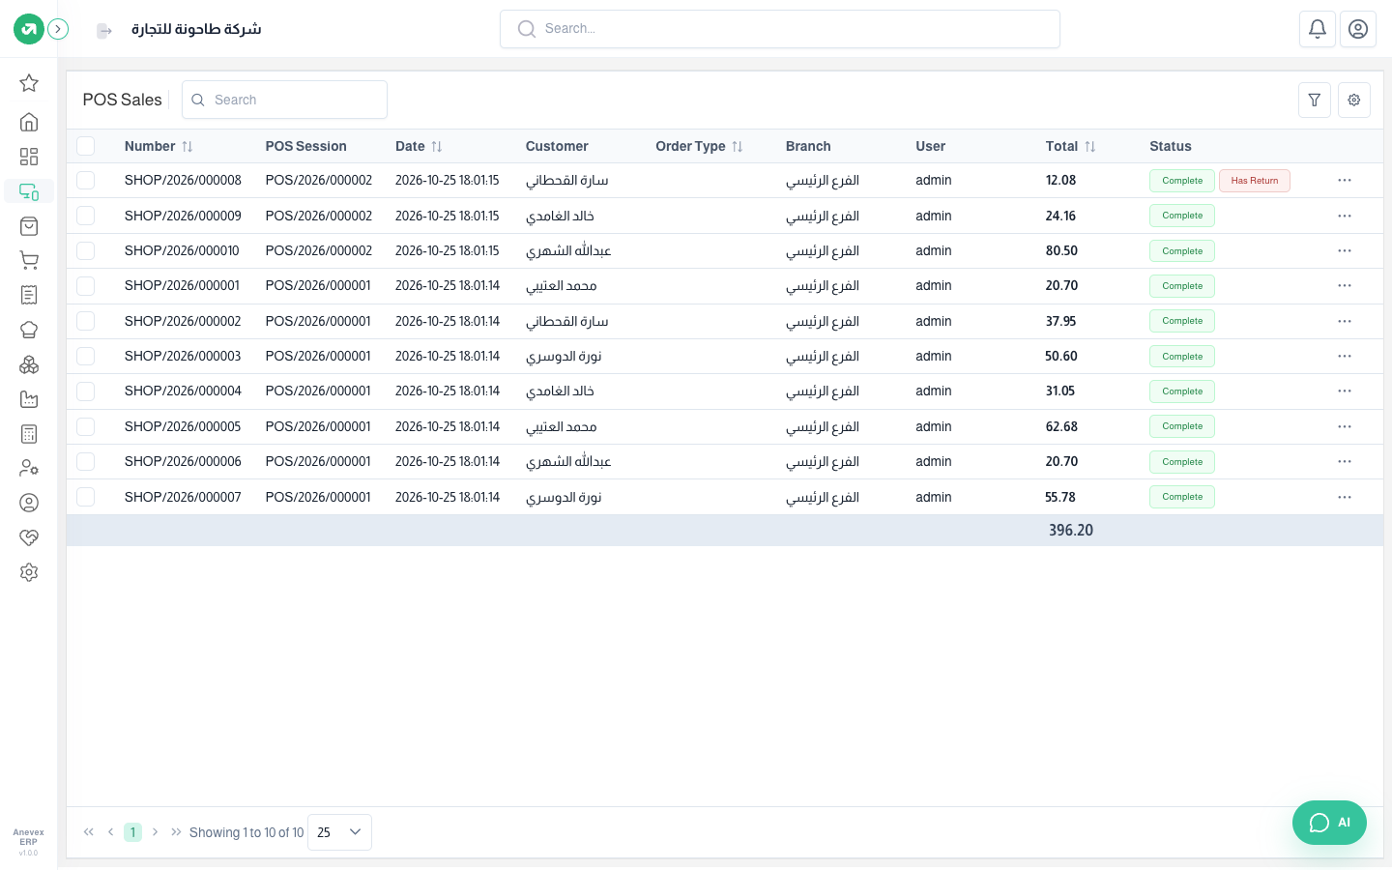Open the shopping bag icon in sidebar

point(29,226)
